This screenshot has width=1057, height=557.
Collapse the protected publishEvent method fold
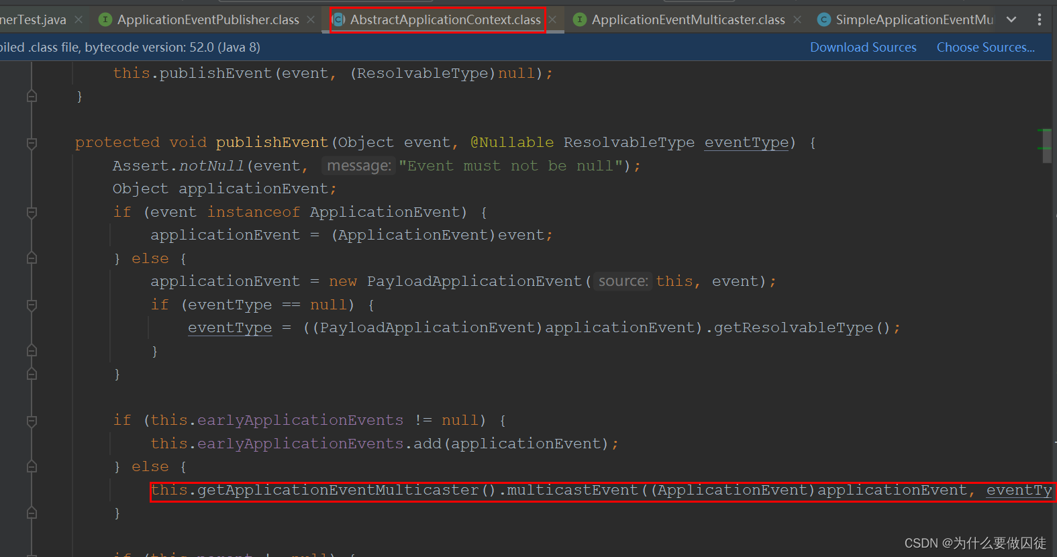pyautogui.click(x=32, y=143)
